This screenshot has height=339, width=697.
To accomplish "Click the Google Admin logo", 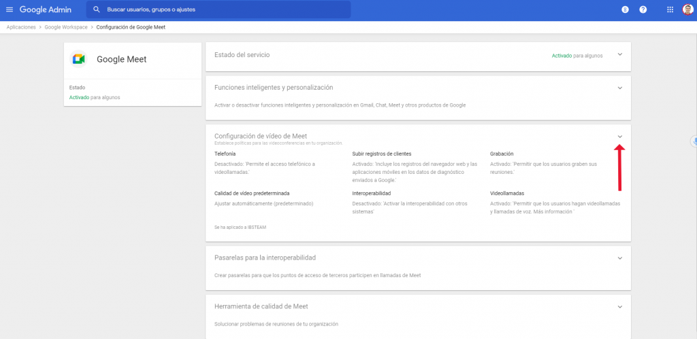I will [46, 10].
